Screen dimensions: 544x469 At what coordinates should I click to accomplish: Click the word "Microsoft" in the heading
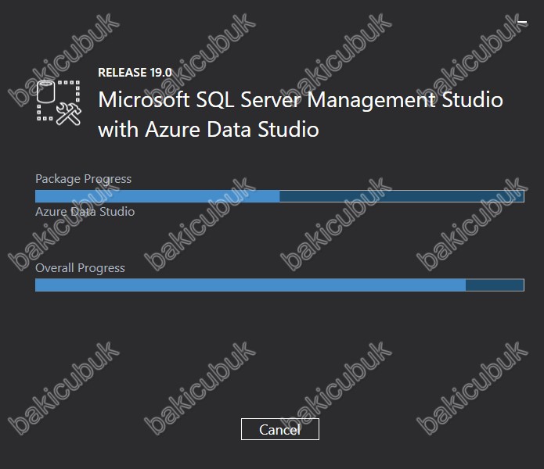point(144,100)
